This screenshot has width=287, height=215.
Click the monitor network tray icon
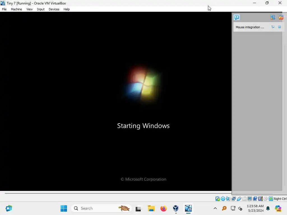pyautogui.click(x=233, y=208)
